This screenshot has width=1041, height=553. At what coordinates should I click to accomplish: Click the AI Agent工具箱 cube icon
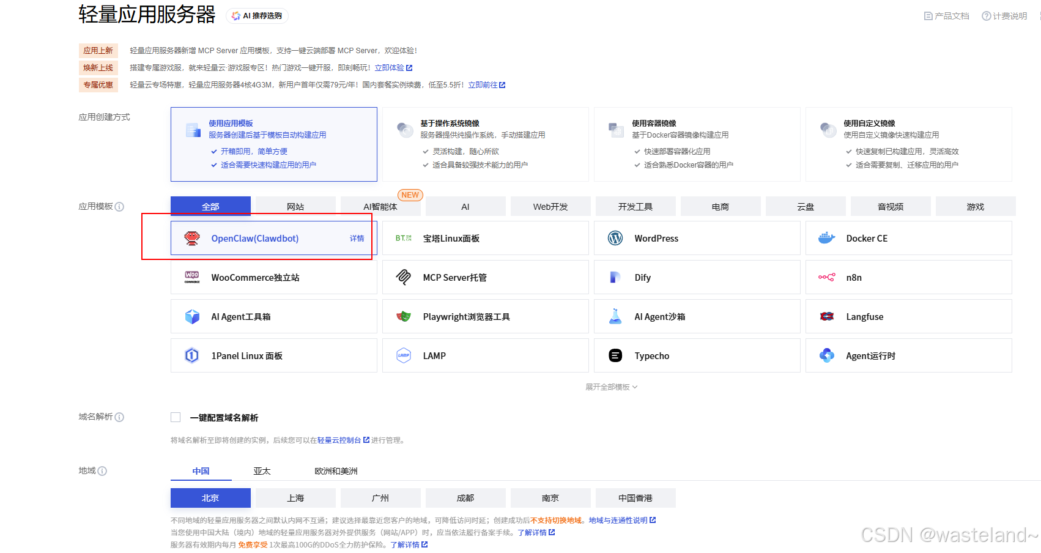click(x=192, y=316)
